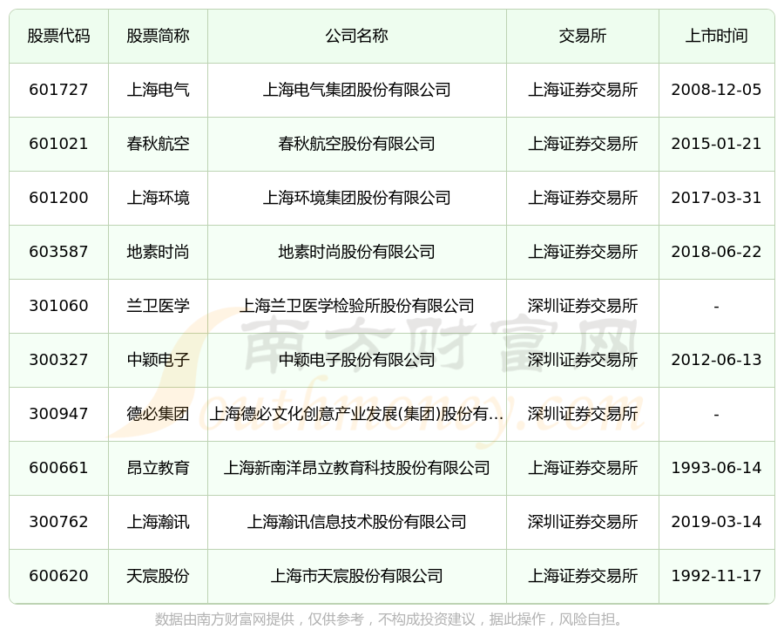The width and height of the screenshot is (784, 643).
Task: Click the 股票简称 column header
Action: click(x=158, y=36)
